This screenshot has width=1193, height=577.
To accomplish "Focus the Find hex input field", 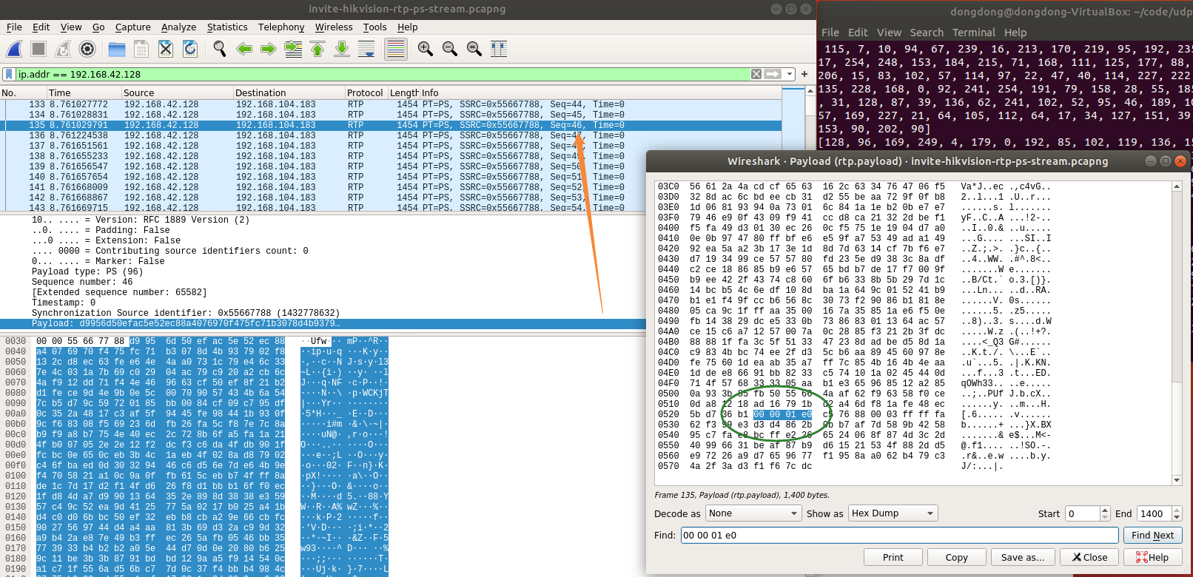I will pyautogui.click(x=899, y=535).
